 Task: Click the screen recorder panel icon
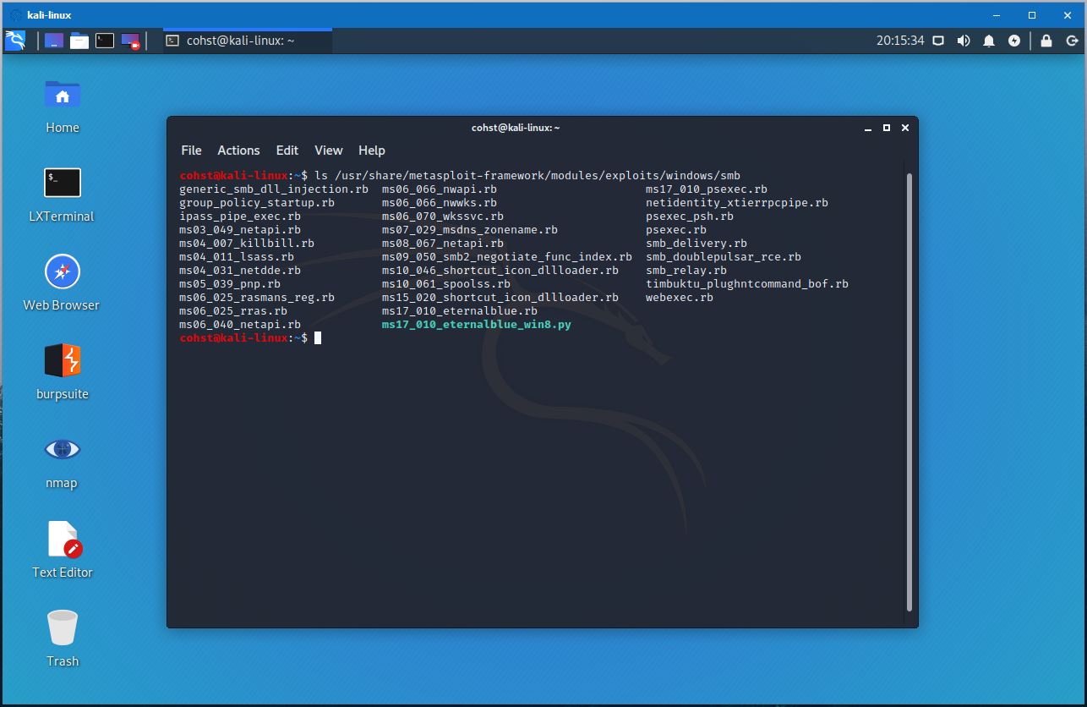(130, 41)
